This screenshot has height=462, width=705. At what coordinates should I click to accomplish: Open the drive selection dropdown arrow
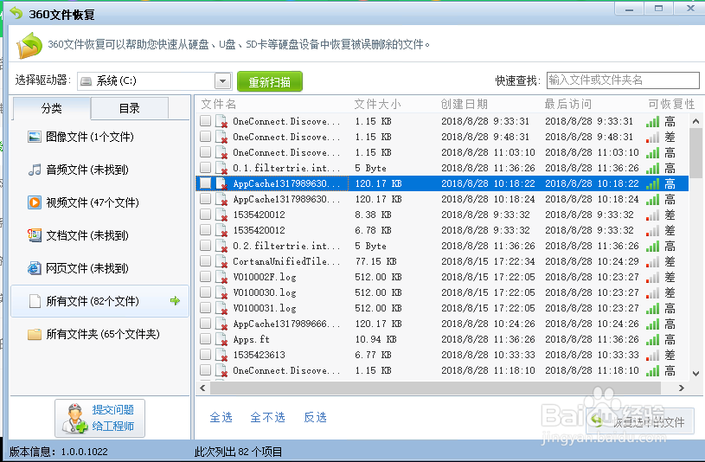click(x=222, y=81)
